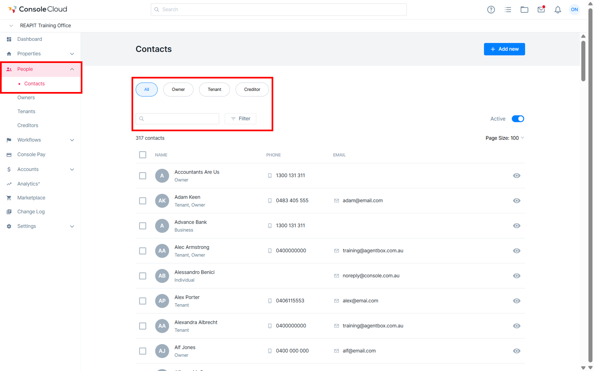This screenshot has width=594, height=371.
Task: Open the help question mark icon
Action: 491,10
